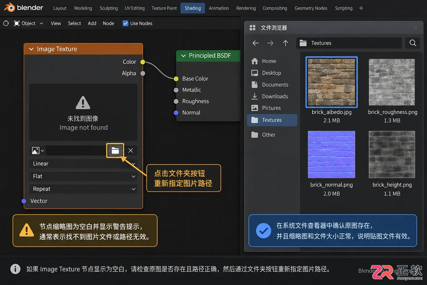Open the Node menu in node editor
This screenshot has width=427, height=285.
pos(108,23)
